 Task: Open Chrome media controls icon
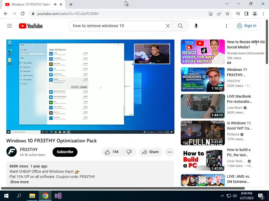click(x=238, y=14)
